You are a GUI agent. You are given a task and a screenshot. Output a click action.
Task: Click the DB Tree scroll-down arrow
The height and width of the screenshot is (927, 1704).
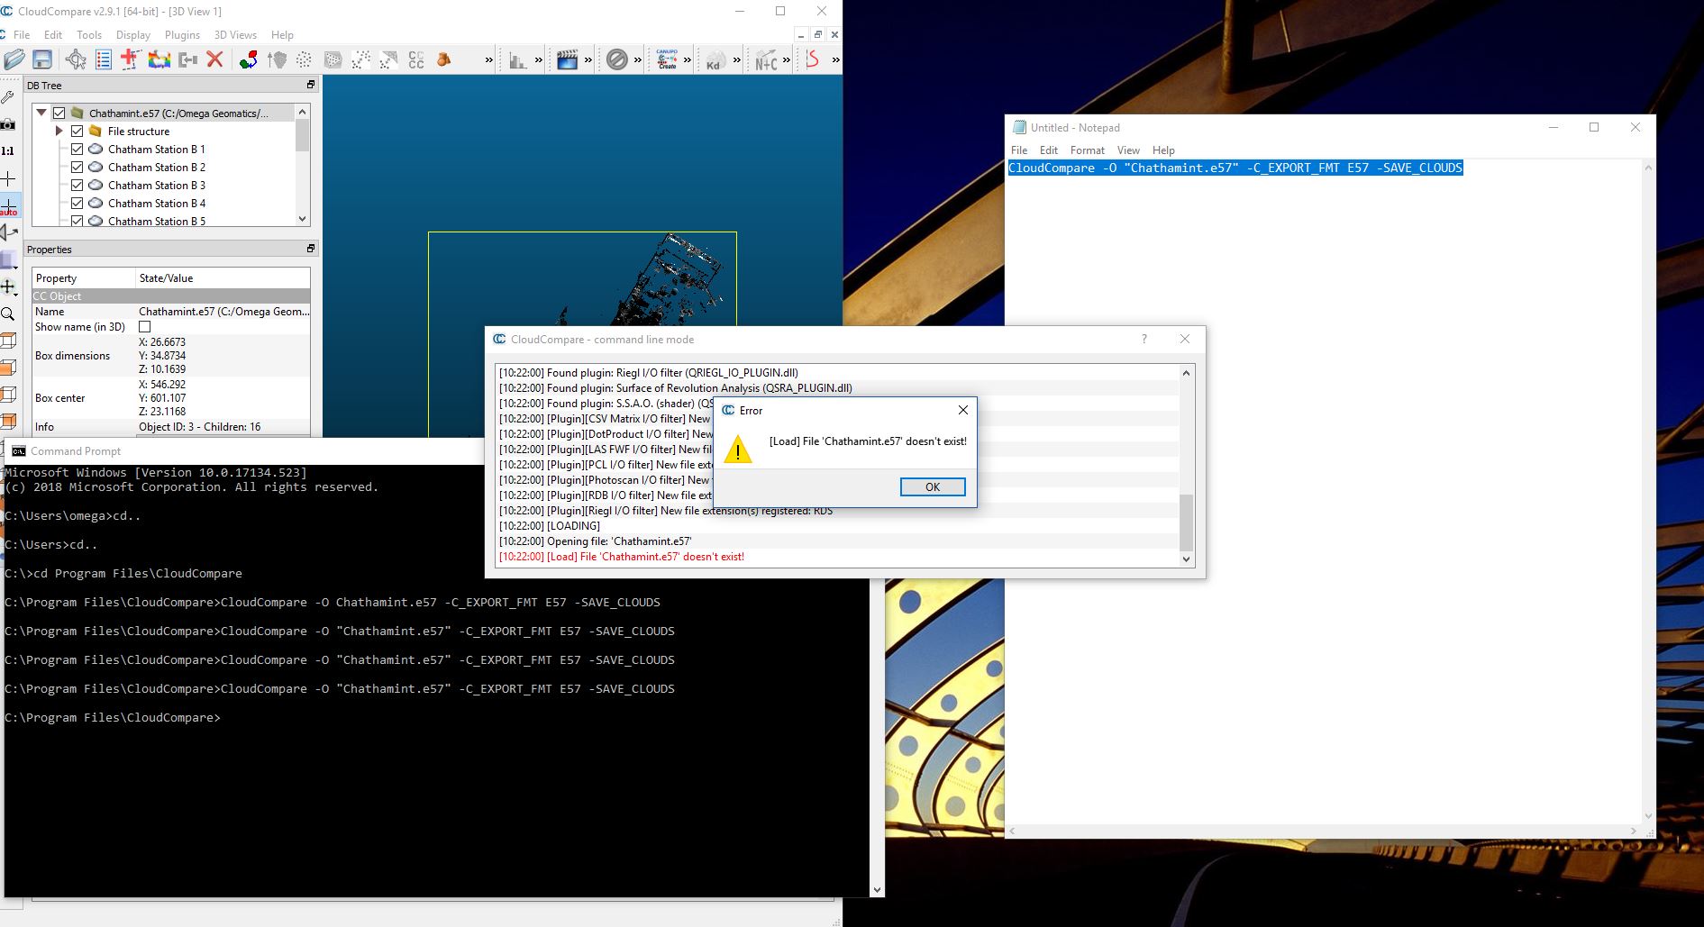point(303,219)
